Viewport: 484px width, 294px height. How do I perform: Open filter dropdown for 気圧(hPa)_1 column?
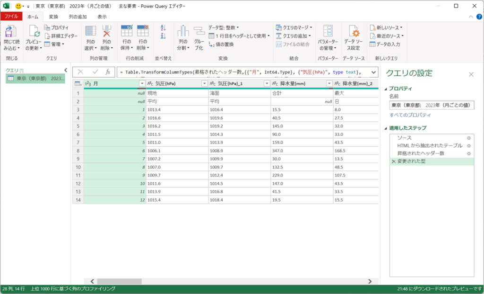tap(267, 83)
